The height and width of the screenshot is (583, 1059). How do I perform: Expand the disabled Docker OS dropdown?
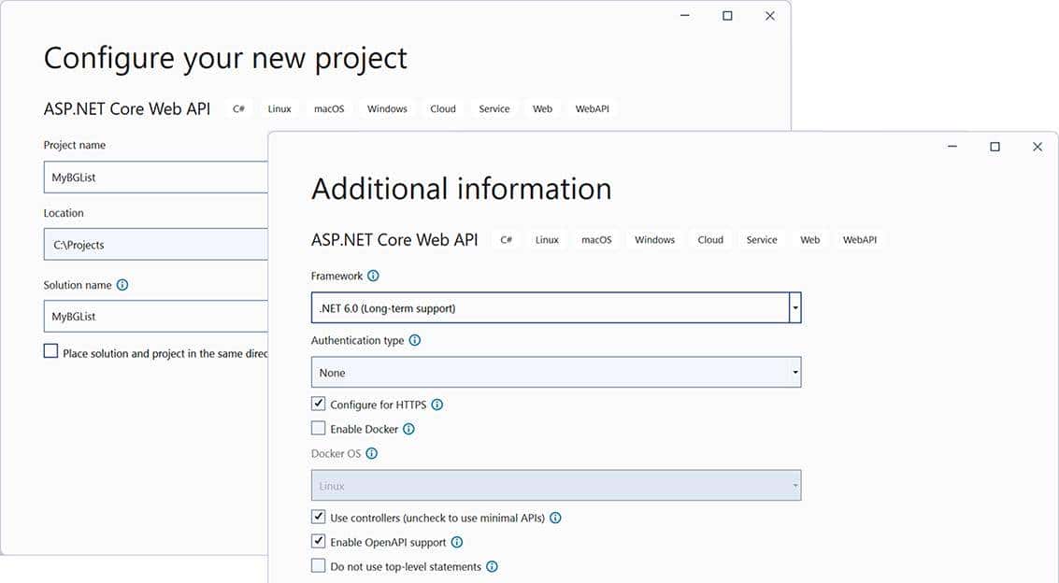795,485
